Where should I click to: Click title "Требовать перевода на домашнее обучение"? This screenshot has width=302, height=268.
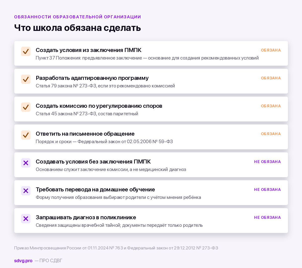(95, 189)
